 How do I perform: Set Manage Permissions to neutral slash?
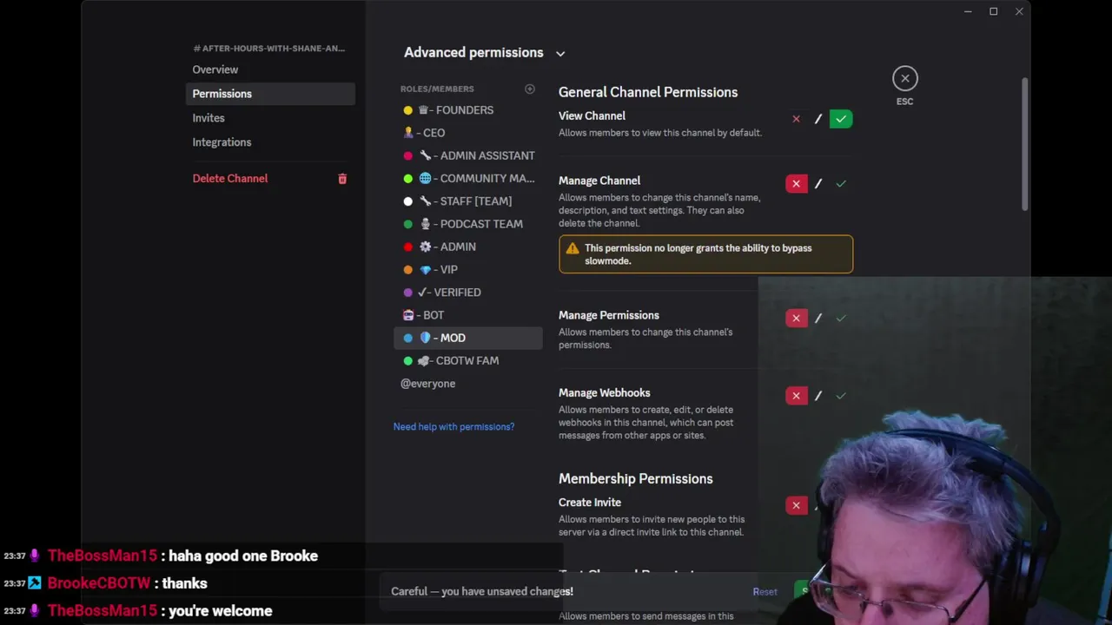click(x=818, y=318)
